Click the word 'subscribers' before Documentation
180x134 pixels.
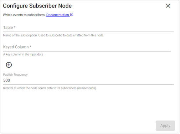(x=36, y=15)
